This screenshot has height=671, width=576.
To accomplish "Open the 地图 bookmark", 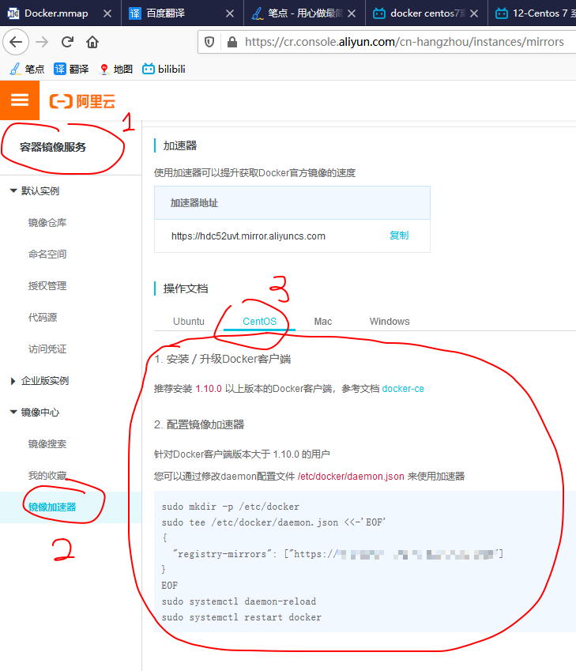I will 115,69.
